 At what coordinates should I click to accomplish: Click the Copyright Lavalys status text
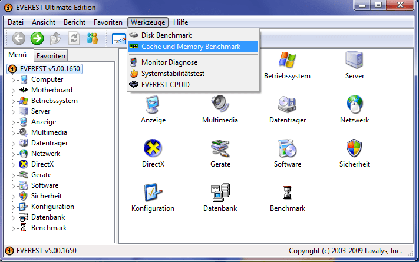pyautogui.click(x=345, y=251)
